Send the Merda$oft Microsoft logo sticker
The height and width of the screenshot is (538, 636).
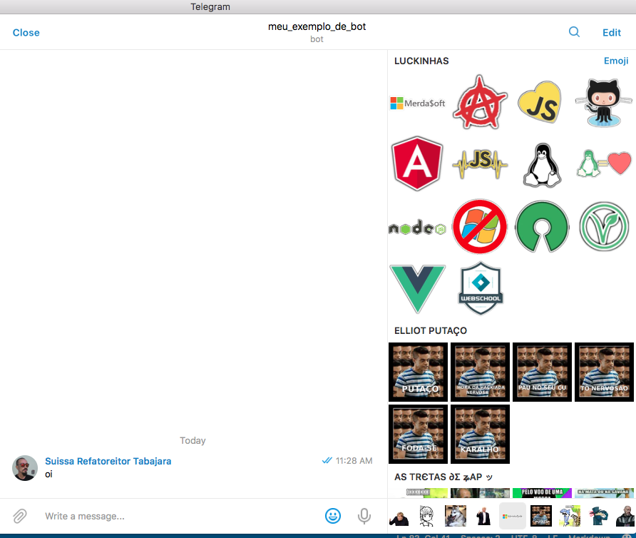[x=418, y=103]
